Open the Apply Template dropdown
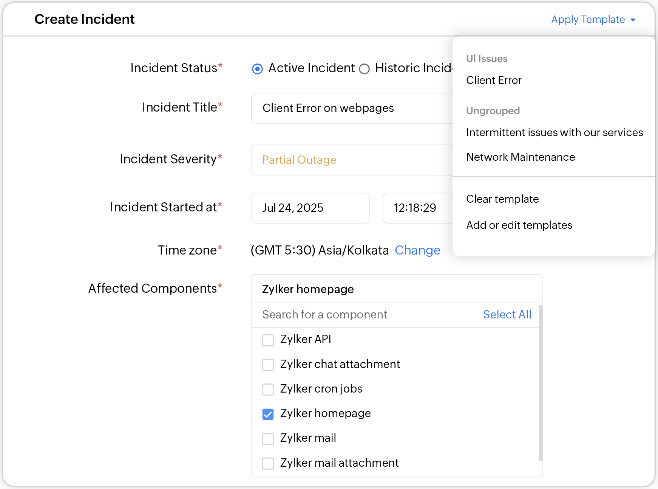Image resolution: width=658 pixels, height=489 pixels. [593, 20]
